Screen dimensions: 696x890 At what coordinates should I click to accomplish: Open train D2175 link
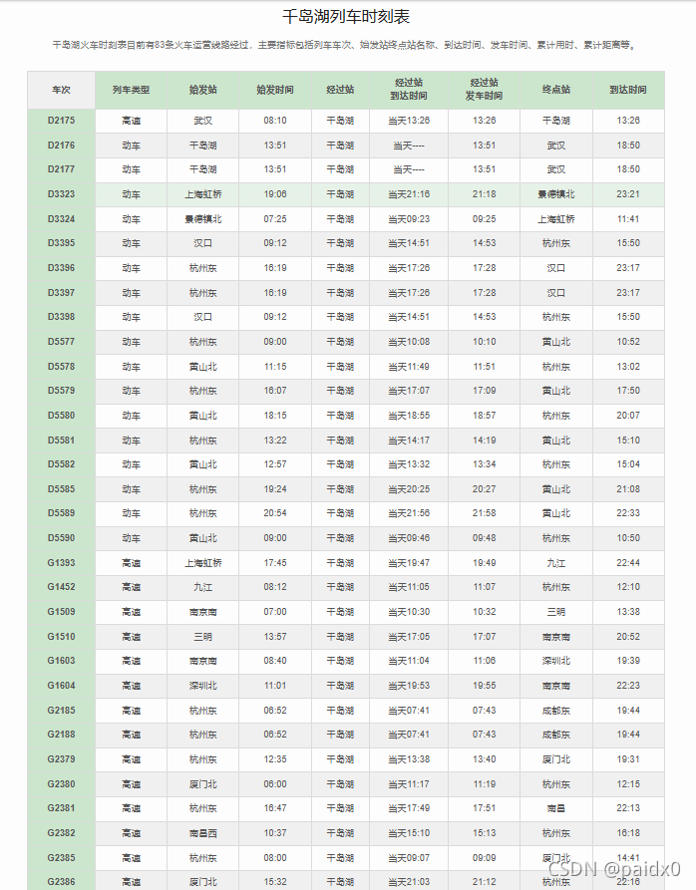pyautogui.click(x=61, y=121)
